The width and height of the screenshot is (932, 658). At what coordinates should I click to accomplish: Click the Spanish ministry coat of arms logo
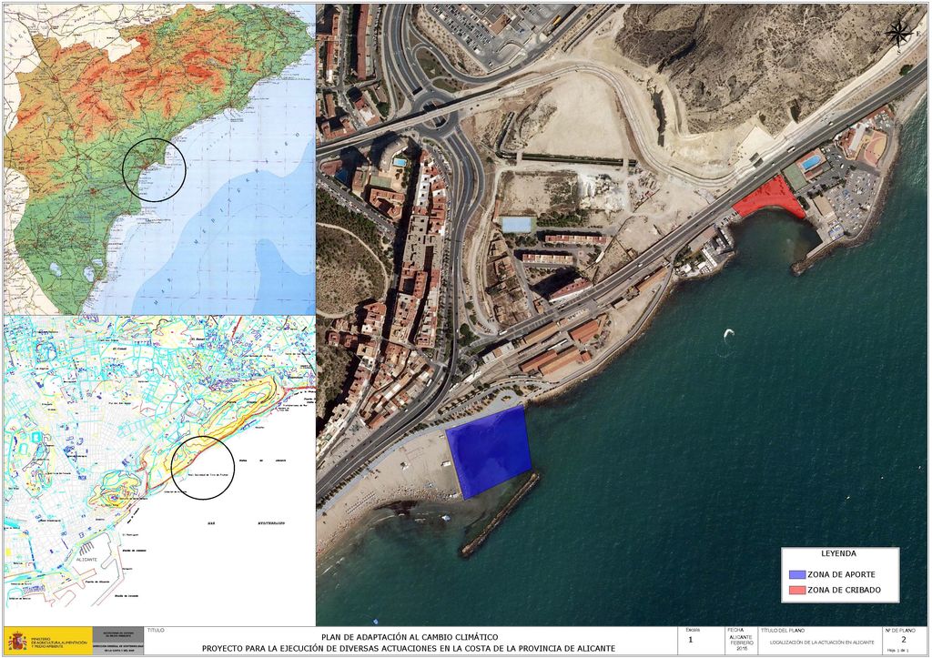tap(17, 642)
